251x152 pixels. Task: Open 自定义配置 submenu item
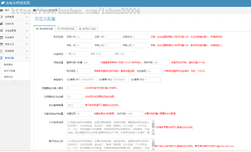(x=9, y=71)
